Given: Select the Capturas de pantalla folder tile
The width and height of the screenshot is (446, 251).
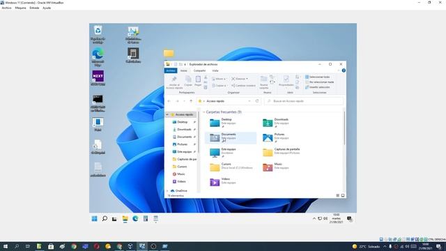Looking at the screenshot, I should pos(284,153).
